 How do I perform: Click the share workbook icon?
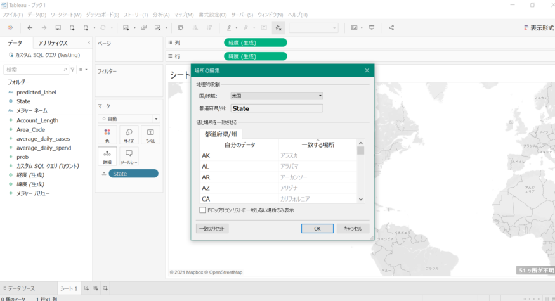click(x=391, y=28)
